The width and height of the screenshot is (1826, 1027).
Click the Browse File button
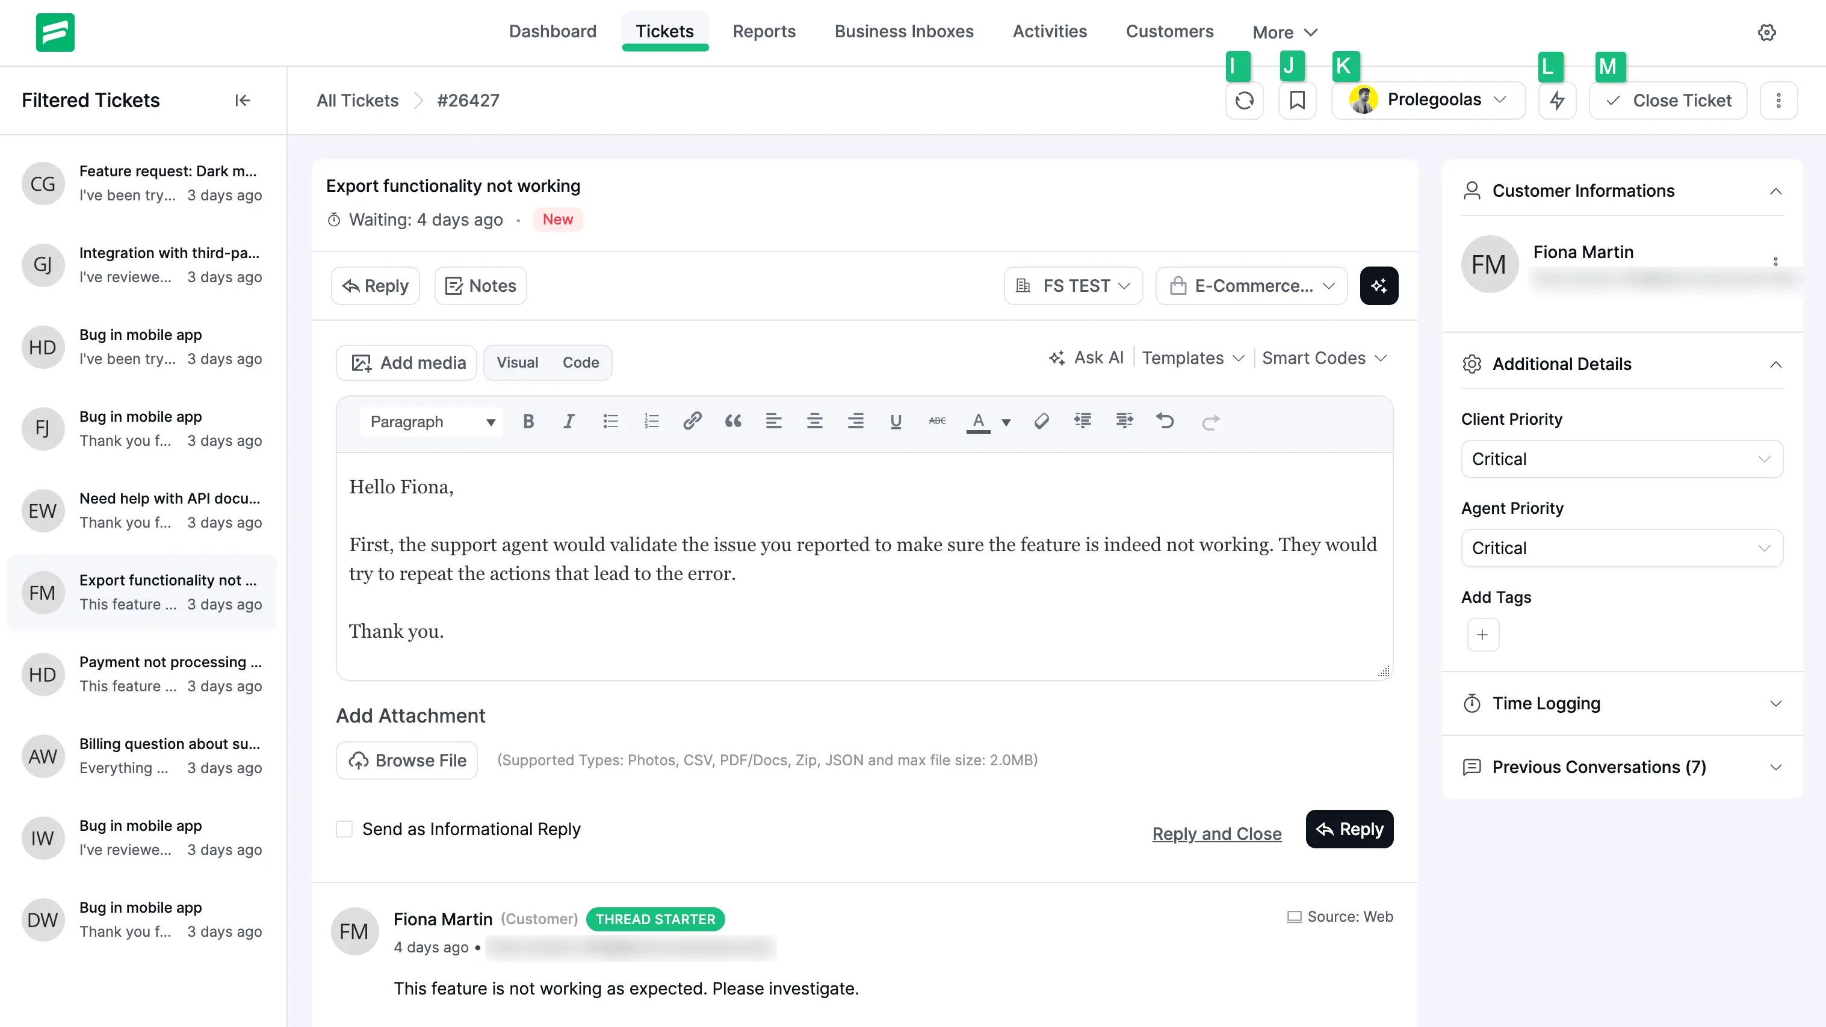pyautogui.click(x=407, y=760)
